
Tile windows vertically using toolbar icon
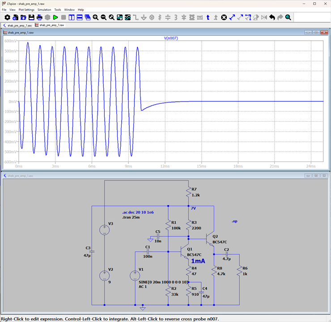pyautogui.click(x=72, y=17)
